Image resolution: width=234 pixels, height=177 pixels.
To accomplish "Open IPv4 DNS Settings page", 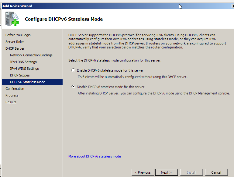I will click(23, 62).
